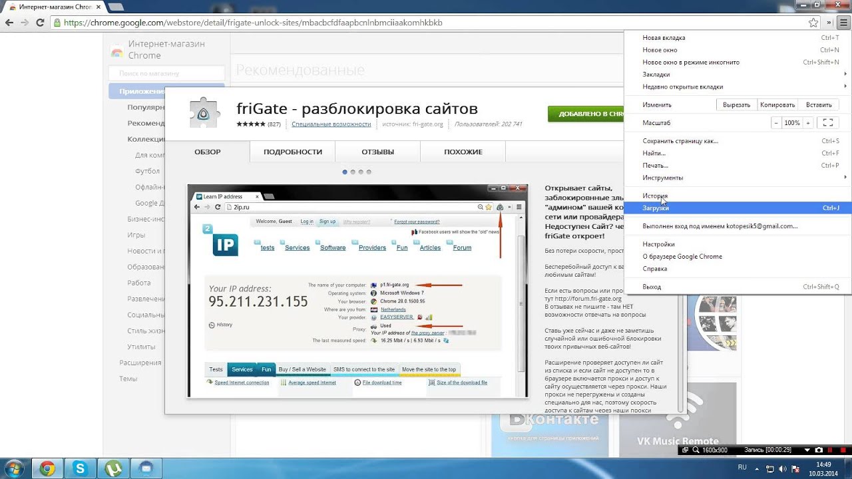Image resolution: width=852 pixels, height=479 pixels.
Task: Select Темы in the store sidebar
Action: point(128,379)
